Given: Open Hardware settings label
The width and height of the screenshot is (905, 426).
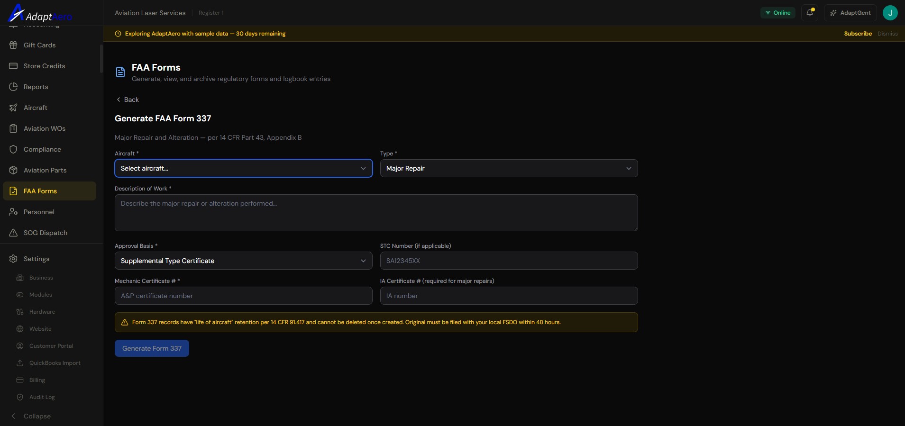Looking at the screenshot, I should coord(42,312).
